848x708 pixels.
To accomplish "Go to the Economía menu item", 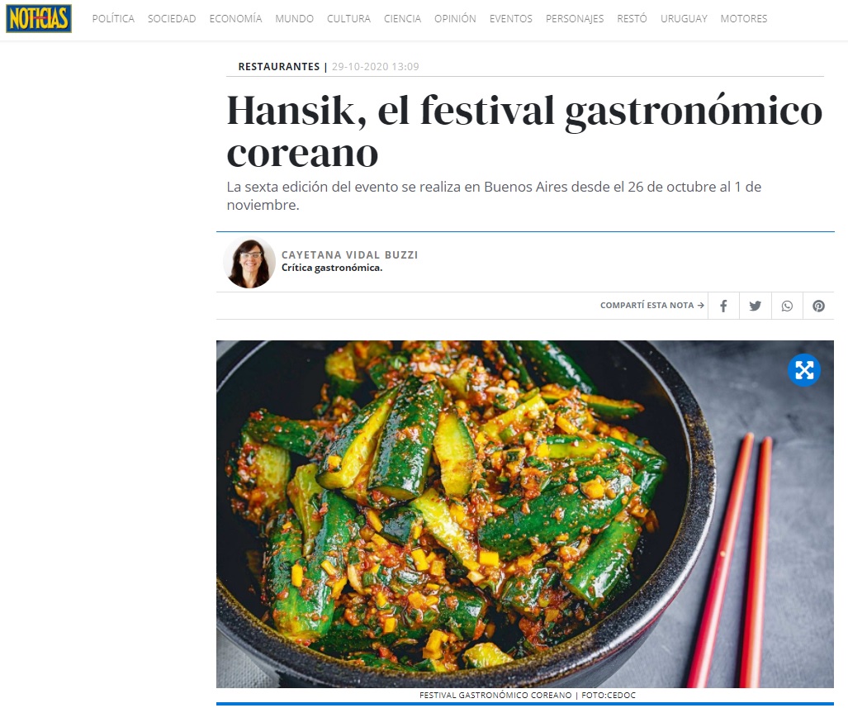I will [x=236, y=19].
